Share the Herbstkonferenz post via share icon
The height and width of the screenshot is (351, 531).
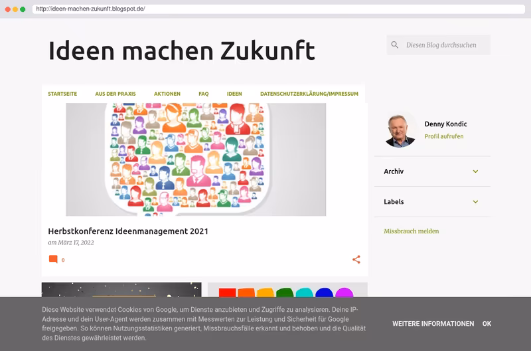coord(356,259)
